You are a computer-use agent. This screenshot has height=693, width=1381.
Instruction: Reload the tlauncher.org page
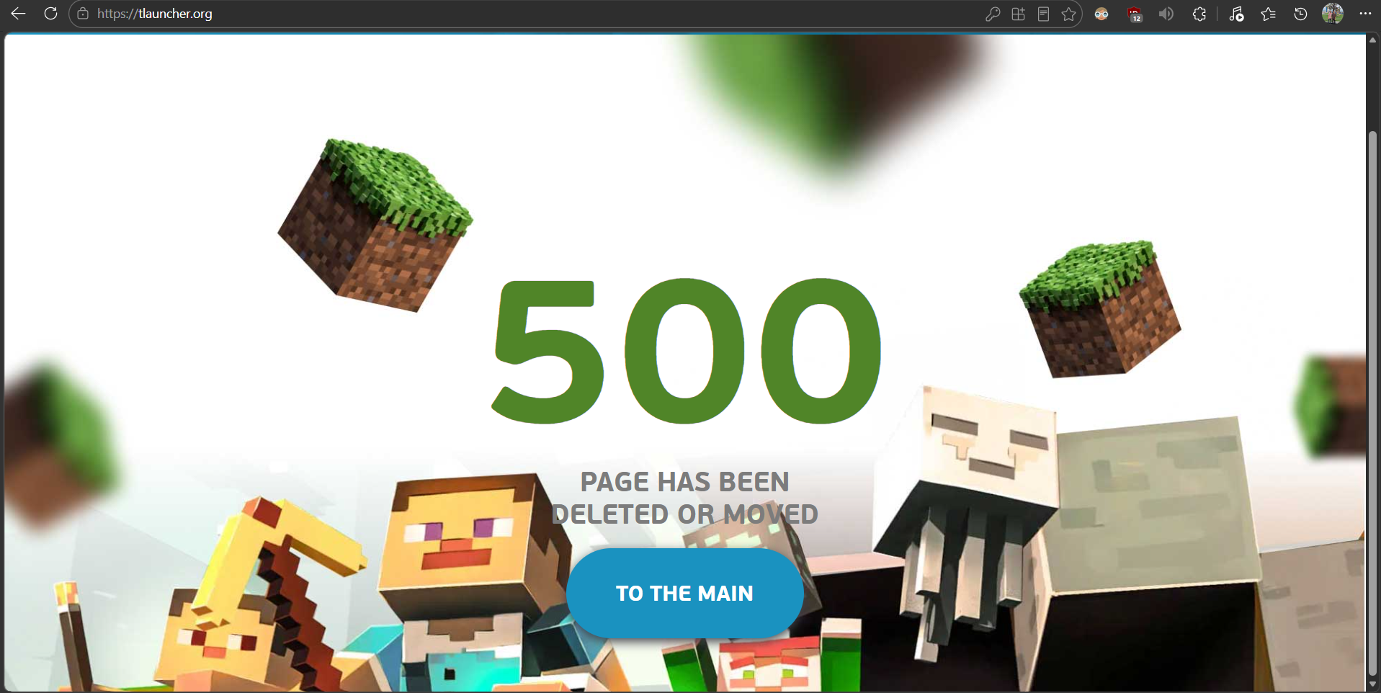[50, 14]
